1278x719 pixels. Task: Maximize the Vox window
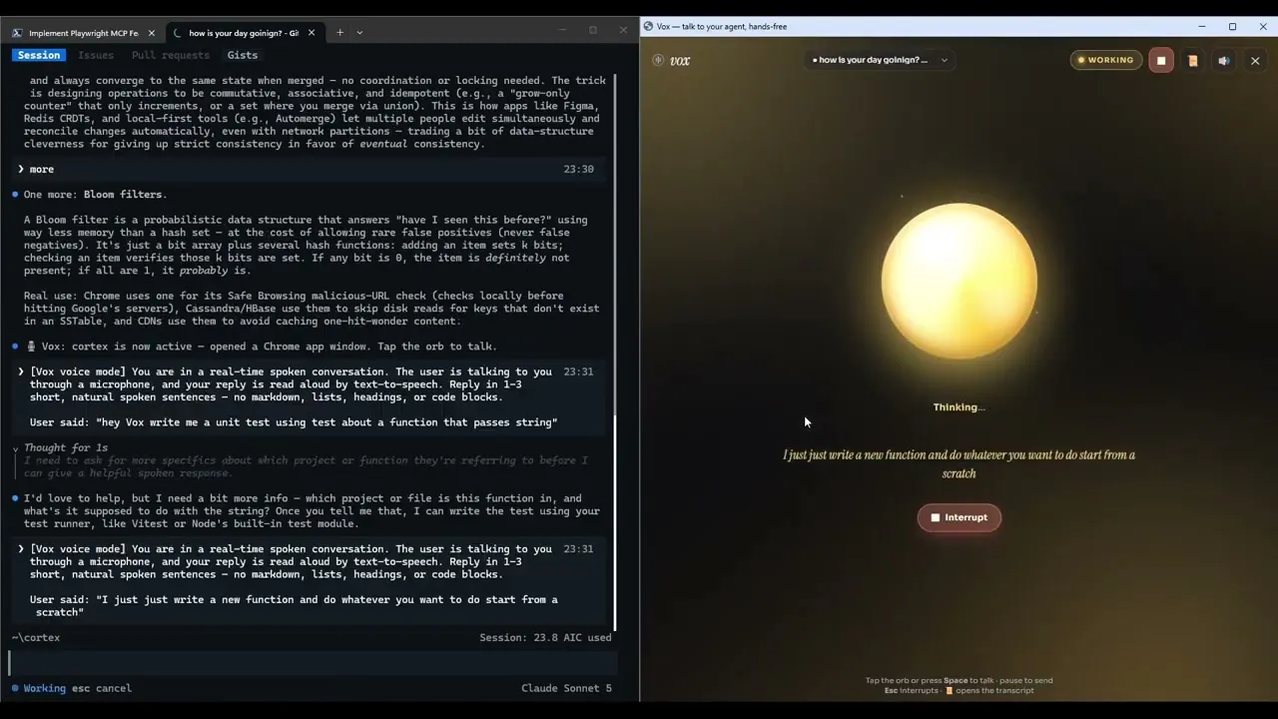click(1232, 26)
